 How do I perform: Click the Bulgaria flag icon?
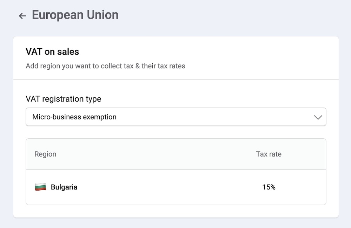click(x=40, y=187)
